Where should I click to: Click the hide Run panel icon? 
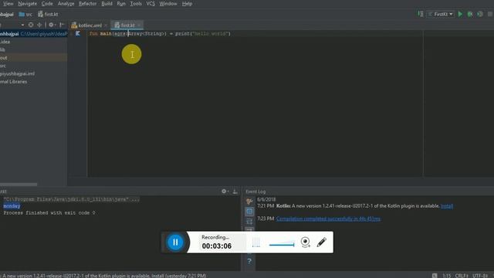[235, 192]
